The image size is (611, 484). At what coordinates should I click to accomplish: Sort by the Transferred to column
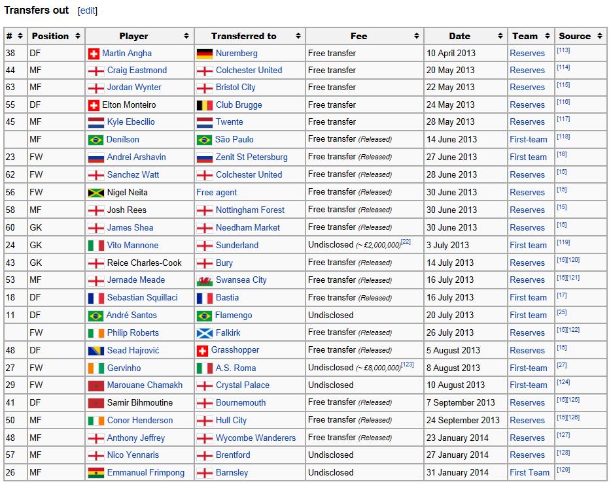click(243, 37)
